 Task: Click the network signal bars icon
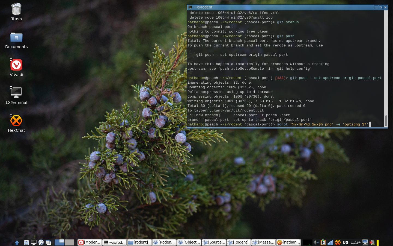[330, 242]
